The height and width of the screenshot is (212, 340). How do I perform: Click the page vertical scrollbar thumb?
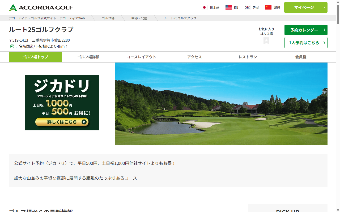[338, 14]
